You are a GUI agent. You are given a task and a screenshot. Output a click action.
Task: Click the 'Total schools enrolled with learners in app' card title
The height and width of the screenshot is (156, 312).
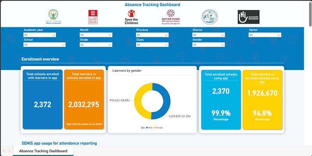pos(43,76)
